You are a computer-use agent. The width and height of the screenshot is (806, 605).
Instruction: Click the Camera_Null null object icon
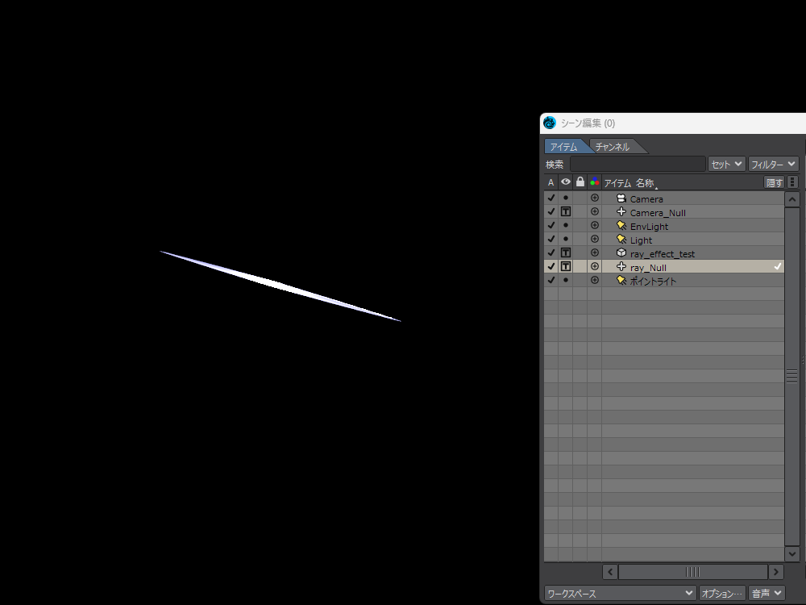621,212
